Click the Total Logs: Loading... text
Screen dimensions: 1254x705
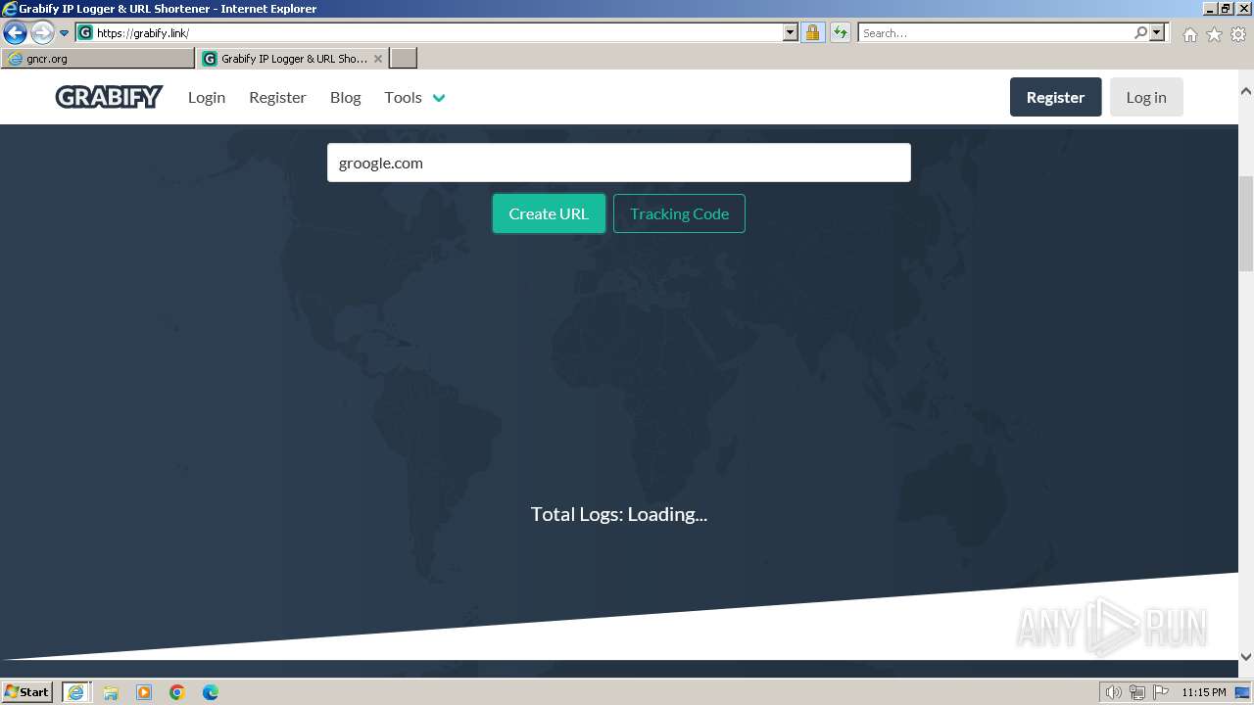click(619, 514)
